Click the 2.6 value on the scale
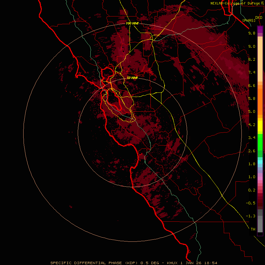 (x=252, y=151)
